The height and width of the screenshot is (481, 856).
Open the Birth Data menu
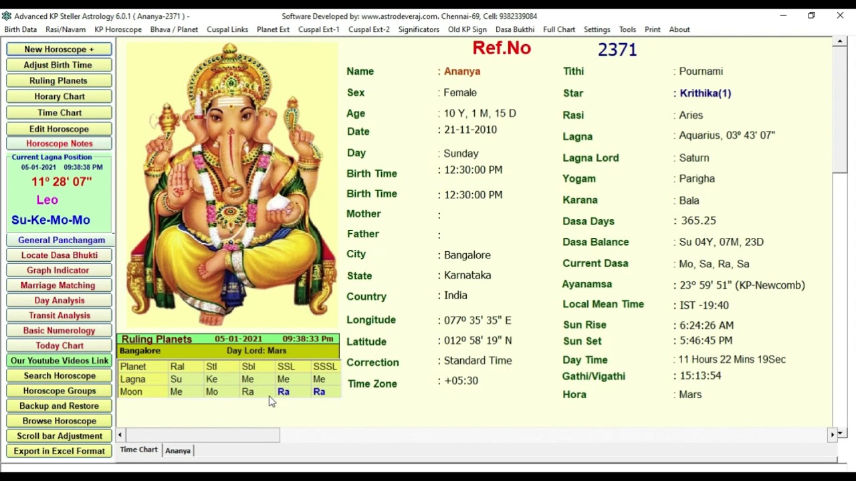(x=21, y=29)
